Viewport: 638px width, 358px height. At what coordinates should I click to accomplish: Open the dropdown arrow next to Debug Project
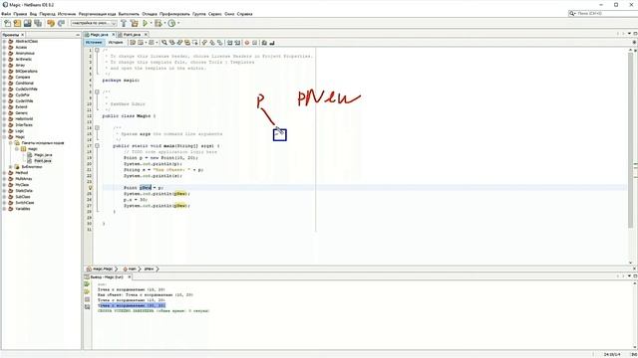(x=164, y=23)
